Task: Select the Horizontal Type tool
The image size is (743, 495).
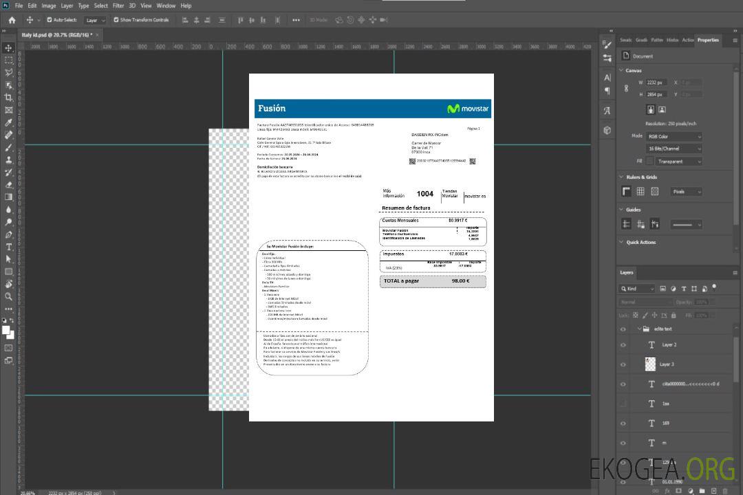Action: pyautogui.click(x=9, y=247)
